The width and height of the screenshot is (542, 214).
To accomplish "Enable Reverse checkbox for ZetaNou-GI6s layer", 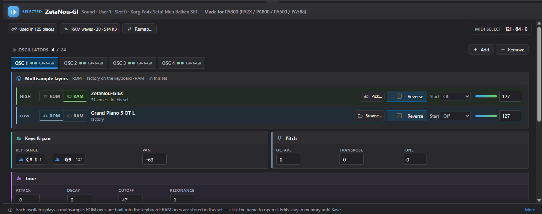I will click(x=400, y=96).
